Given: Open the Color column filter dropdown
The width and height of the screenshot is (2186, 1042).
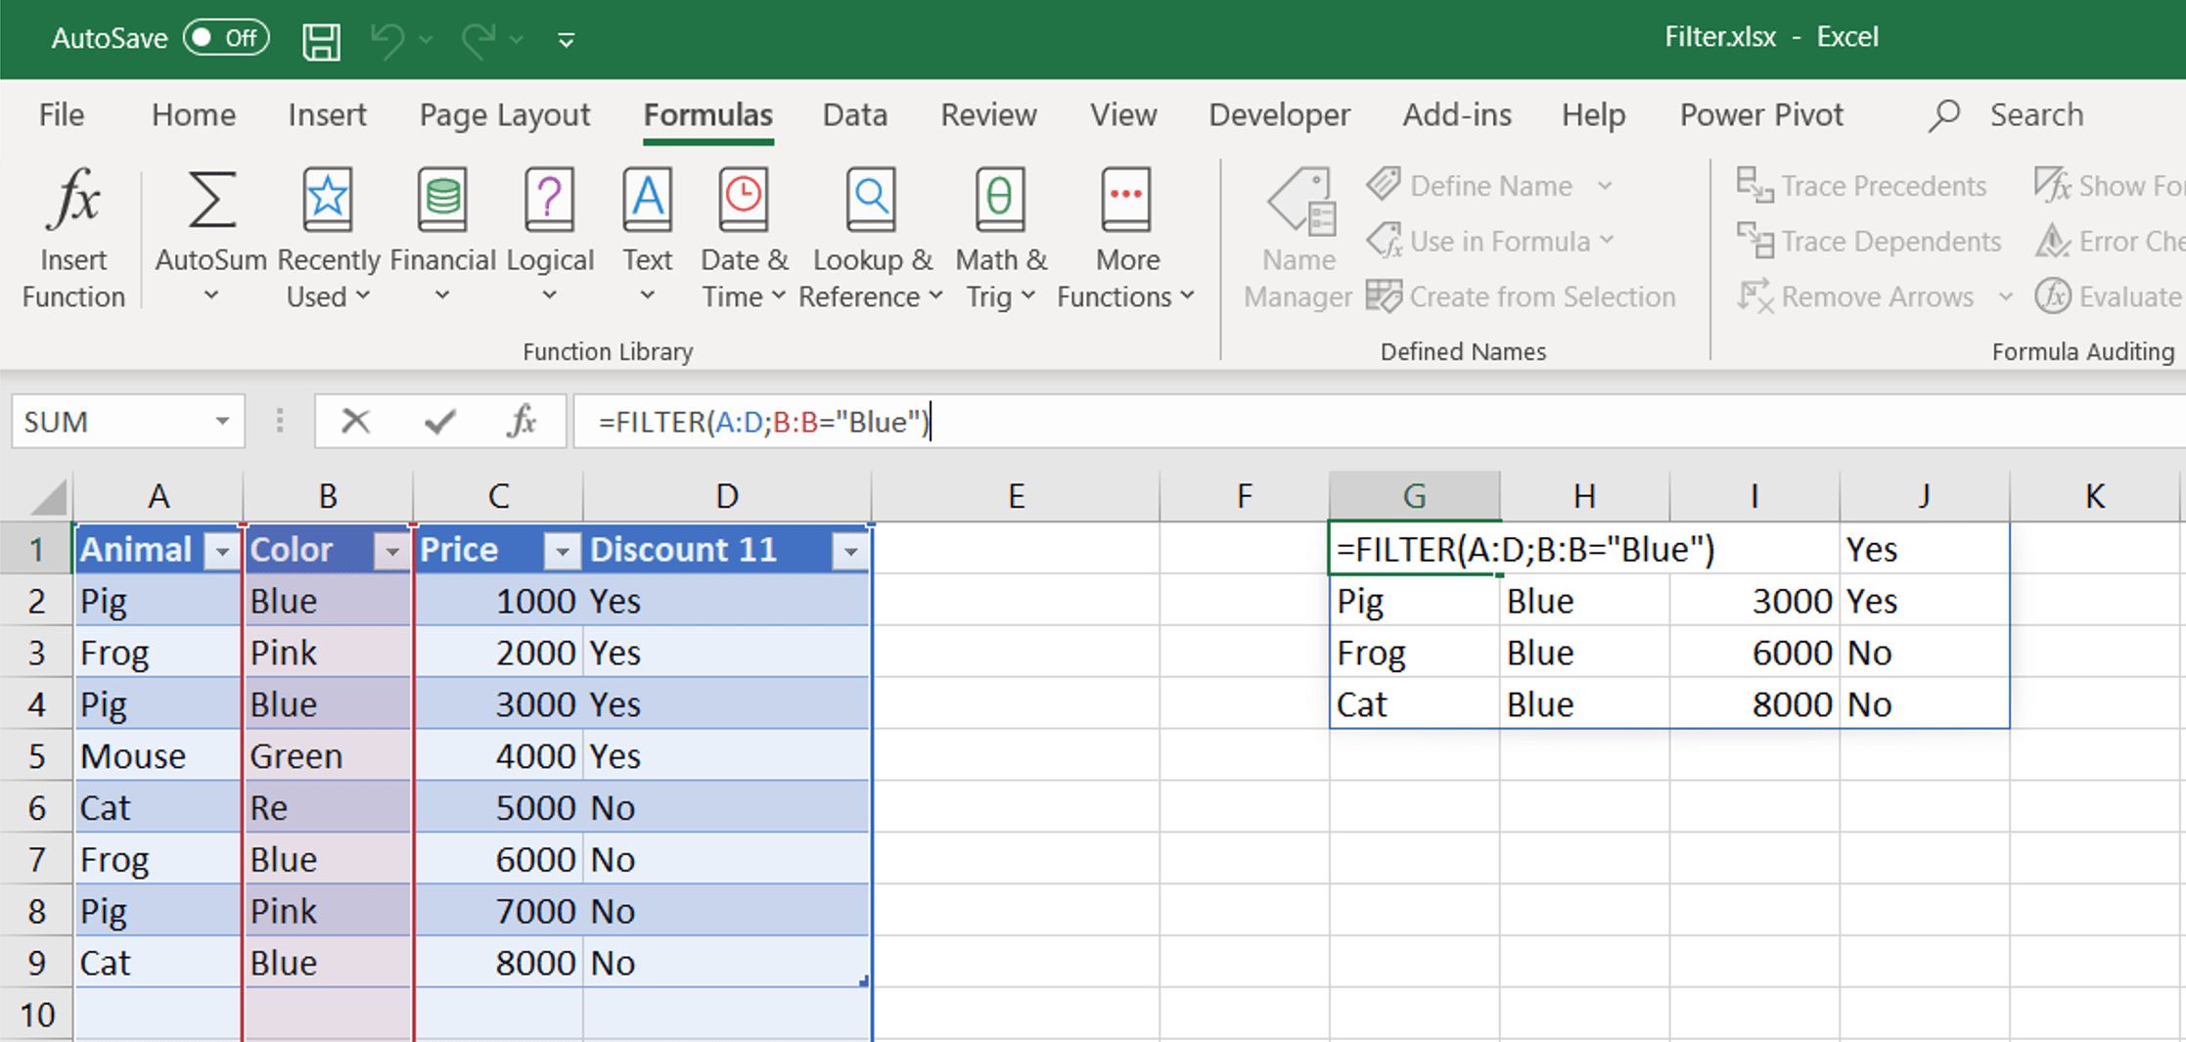Looking at the screenshot, I should 391,552.
